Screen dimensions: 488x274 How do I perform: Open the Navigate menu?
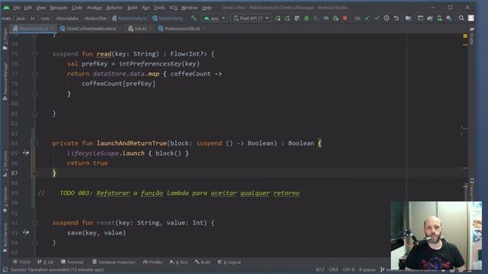[58, 8]
